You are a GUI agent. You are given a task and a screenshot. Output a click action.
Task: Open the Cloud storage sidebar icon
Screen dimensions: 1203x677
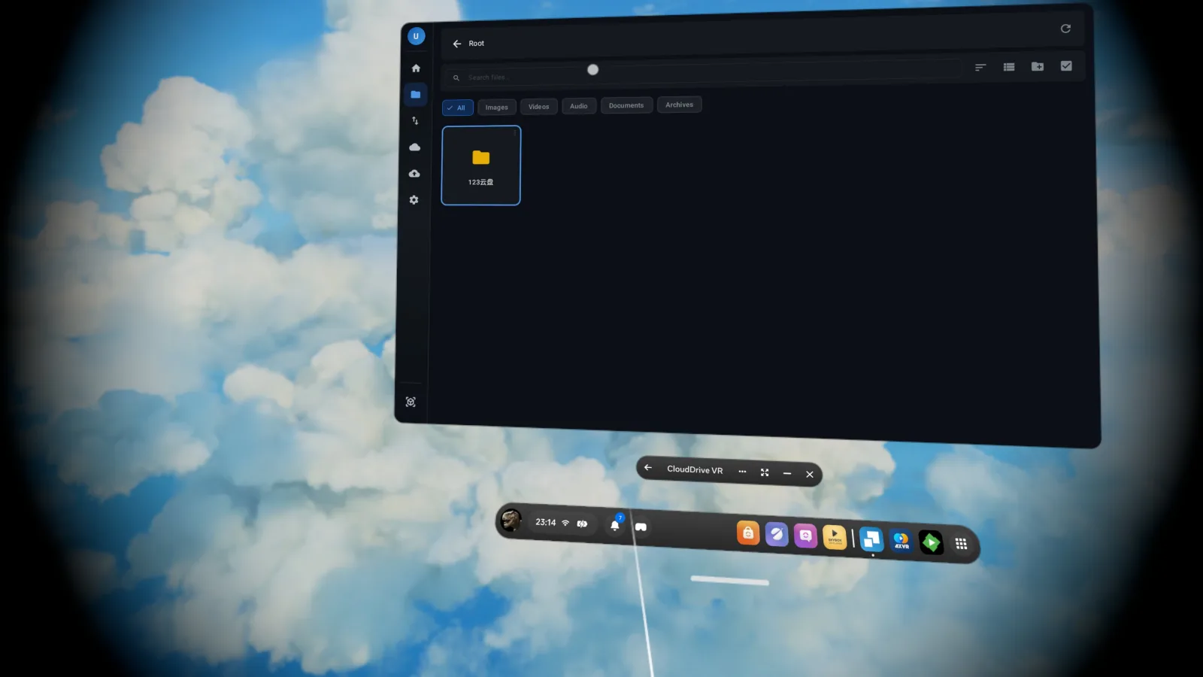tap(414, 147)
